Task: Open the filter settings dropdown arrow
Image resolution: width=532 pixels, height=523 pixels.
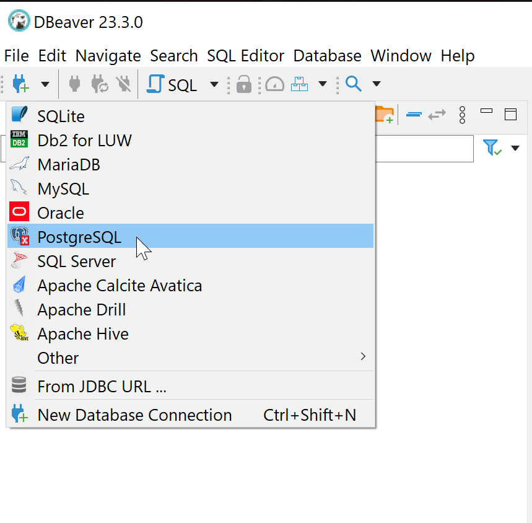Action: pyautogui.click(x=515, y=148)
